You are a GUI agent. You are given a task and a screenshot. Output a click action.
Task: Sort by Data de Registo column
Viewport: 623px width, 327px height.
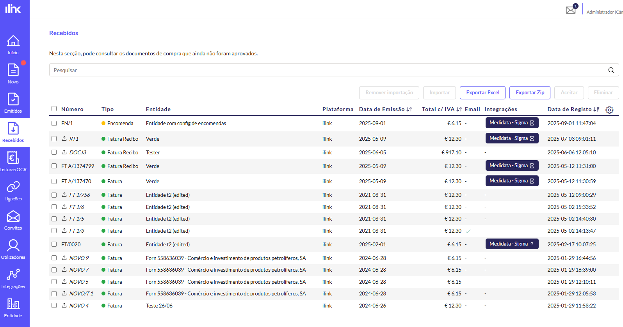(x=596, y=110)
